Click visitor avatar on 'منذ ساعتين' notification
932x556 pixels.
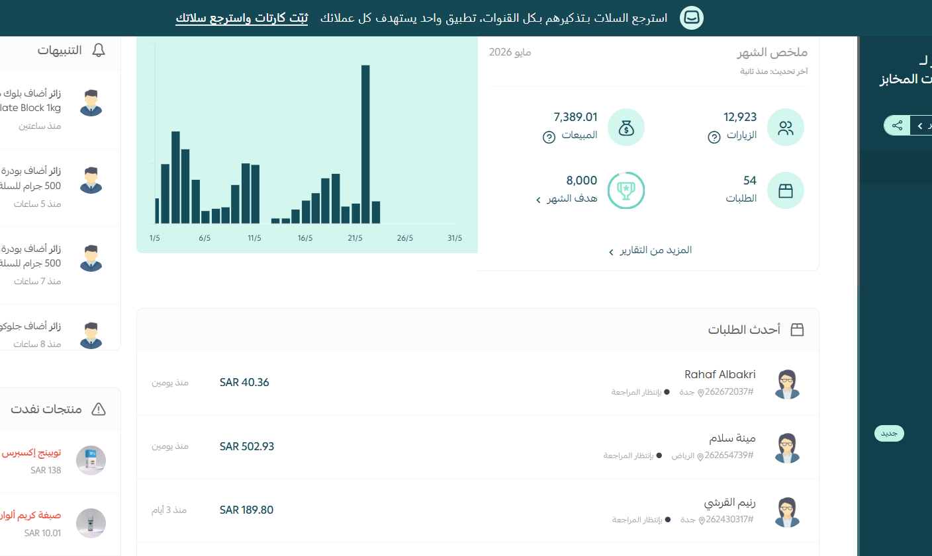pos(91,103)
